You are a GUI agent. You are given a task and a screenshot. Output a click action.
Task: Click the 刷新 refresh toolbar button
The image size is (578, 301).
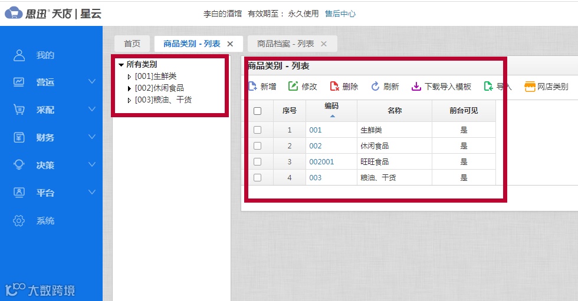coord(385,87)
